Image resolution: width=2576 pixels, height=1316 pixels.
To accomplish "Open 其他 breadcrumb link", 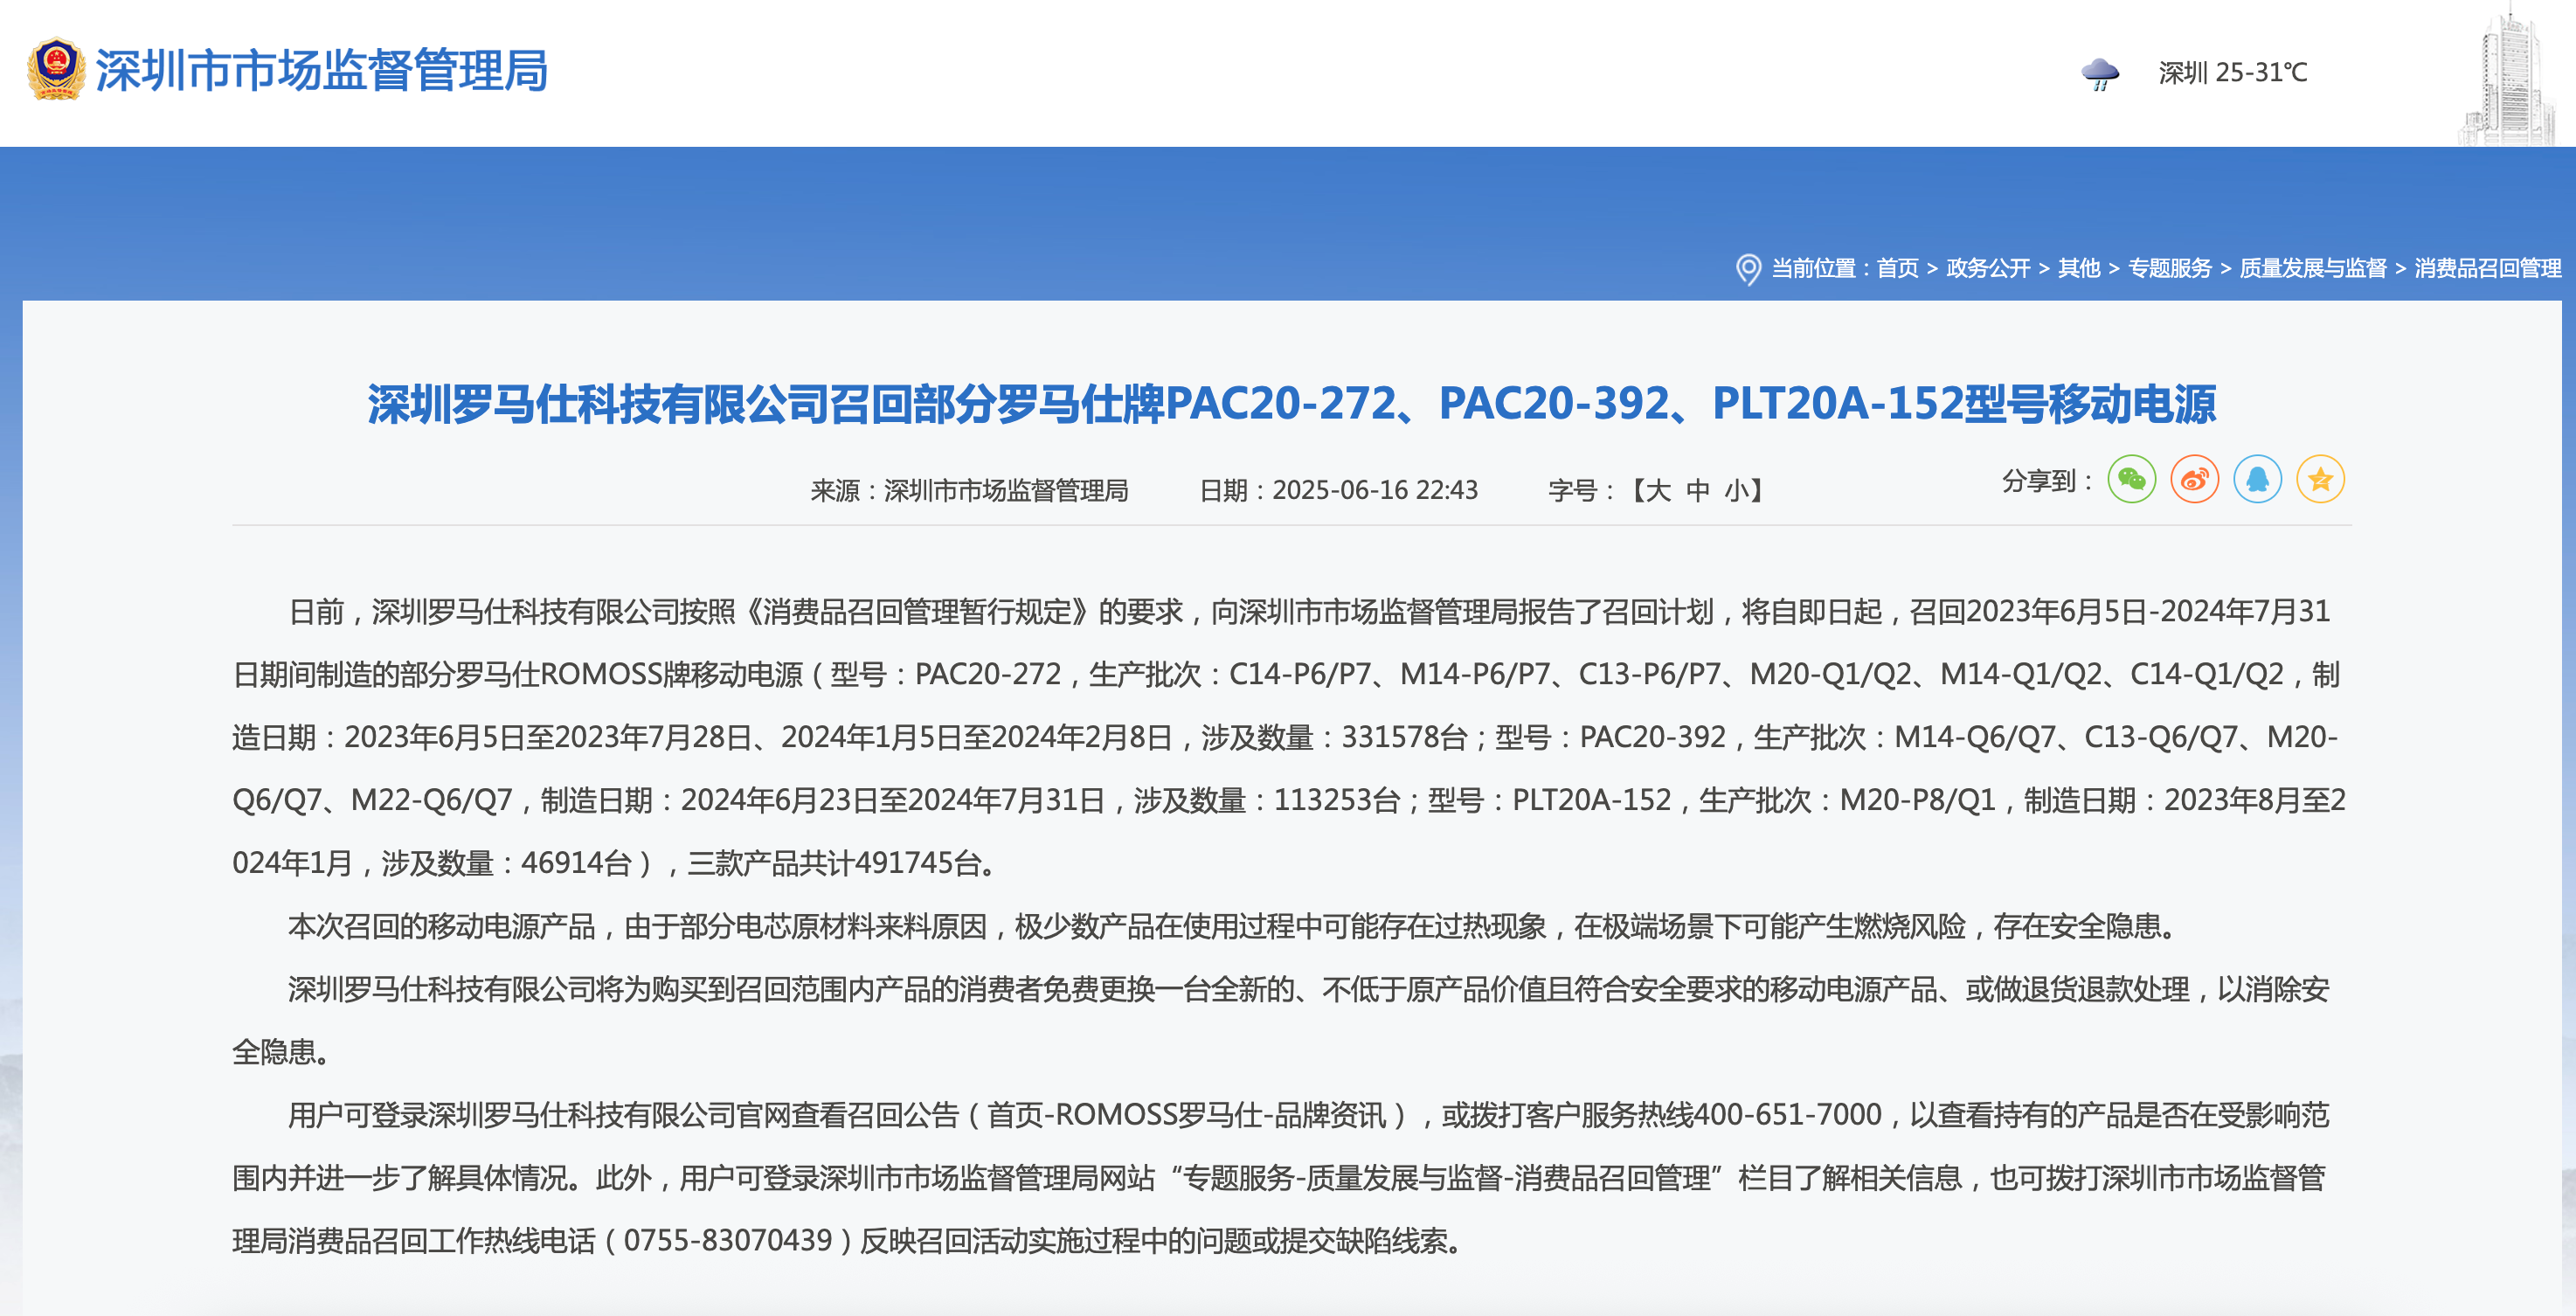I will pos(2079,269).
